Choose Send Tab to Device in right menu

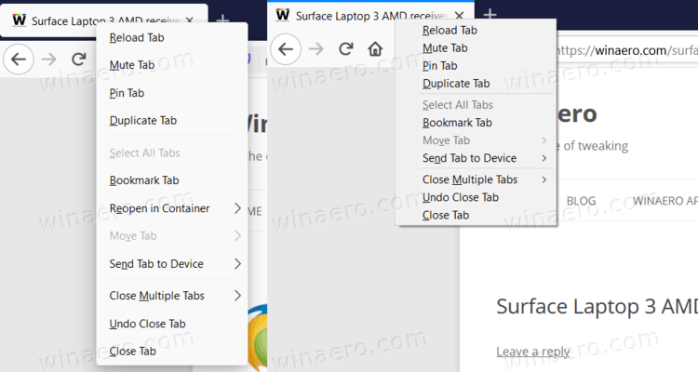coord(476,158)
